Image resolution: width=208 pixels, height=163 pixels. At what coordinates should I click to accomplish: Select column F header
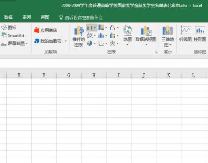pos(44,75)
